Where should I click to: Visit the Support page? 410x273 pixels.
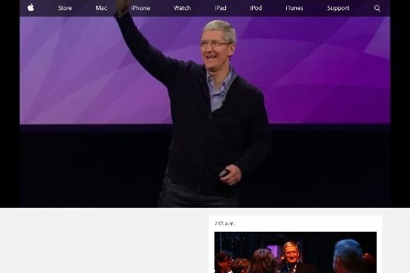click(x=338, y=9)
